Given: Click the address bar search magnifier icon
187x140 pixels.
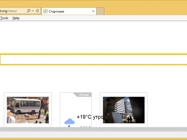Looking at the screenshot, I should click(29, 11).
